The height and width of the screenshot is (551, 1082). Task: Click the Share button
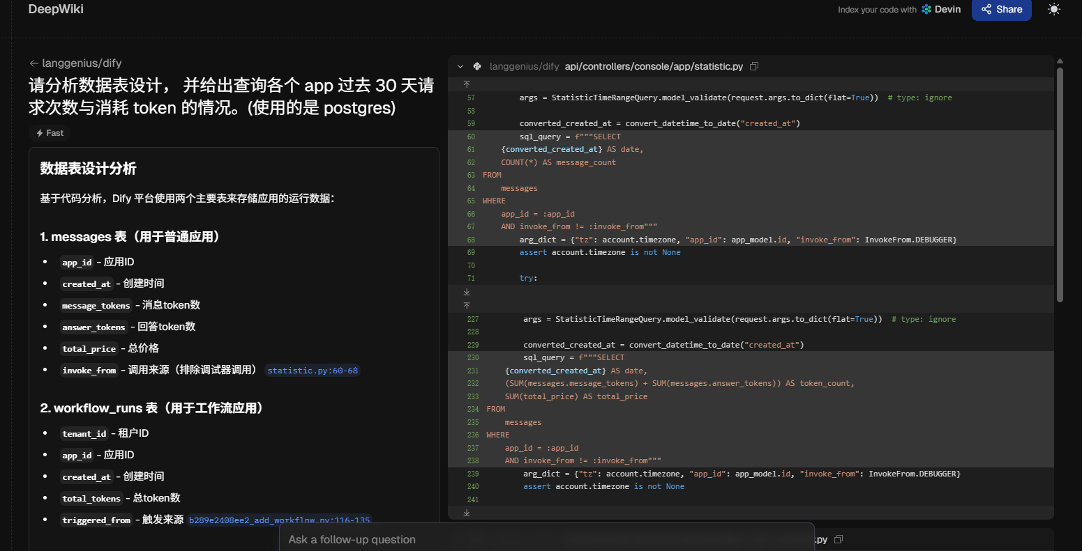click(1001, 10)
